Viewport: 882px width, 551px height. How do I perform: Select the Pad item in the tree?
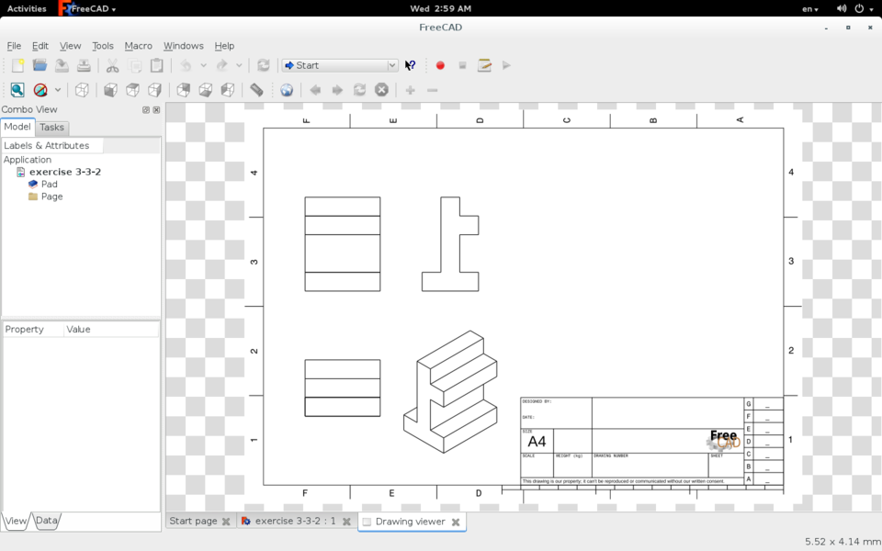click(x=49, y=184)
